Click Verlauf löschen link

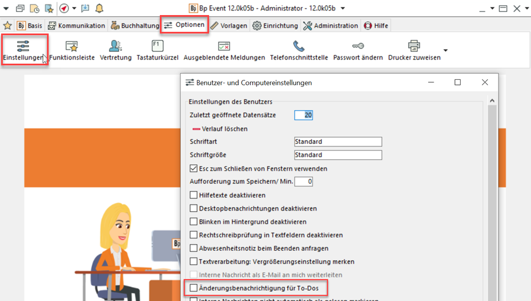tap(224, 129)
